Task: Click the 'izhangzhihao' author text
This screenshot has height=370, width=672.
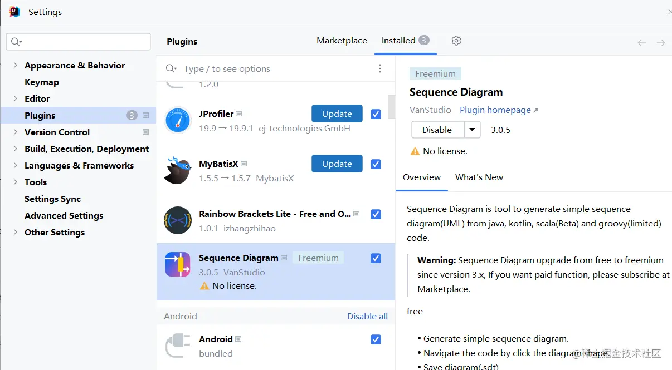Action: pos(250,229)
